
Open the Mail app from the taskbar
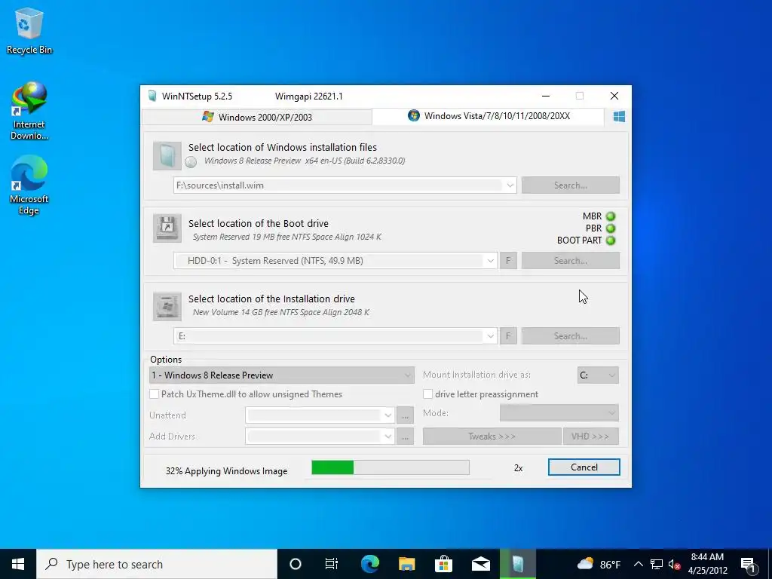coord(480,564)
